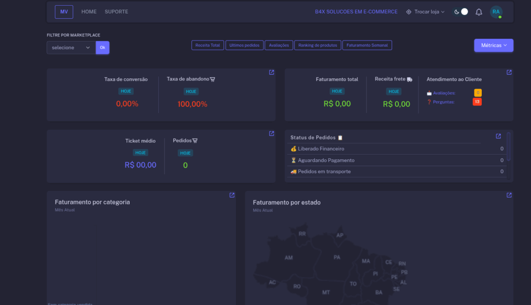Click the MV logo
Image resolution: width=531 pixels, height=305 pixels.
tap(64, 12)
